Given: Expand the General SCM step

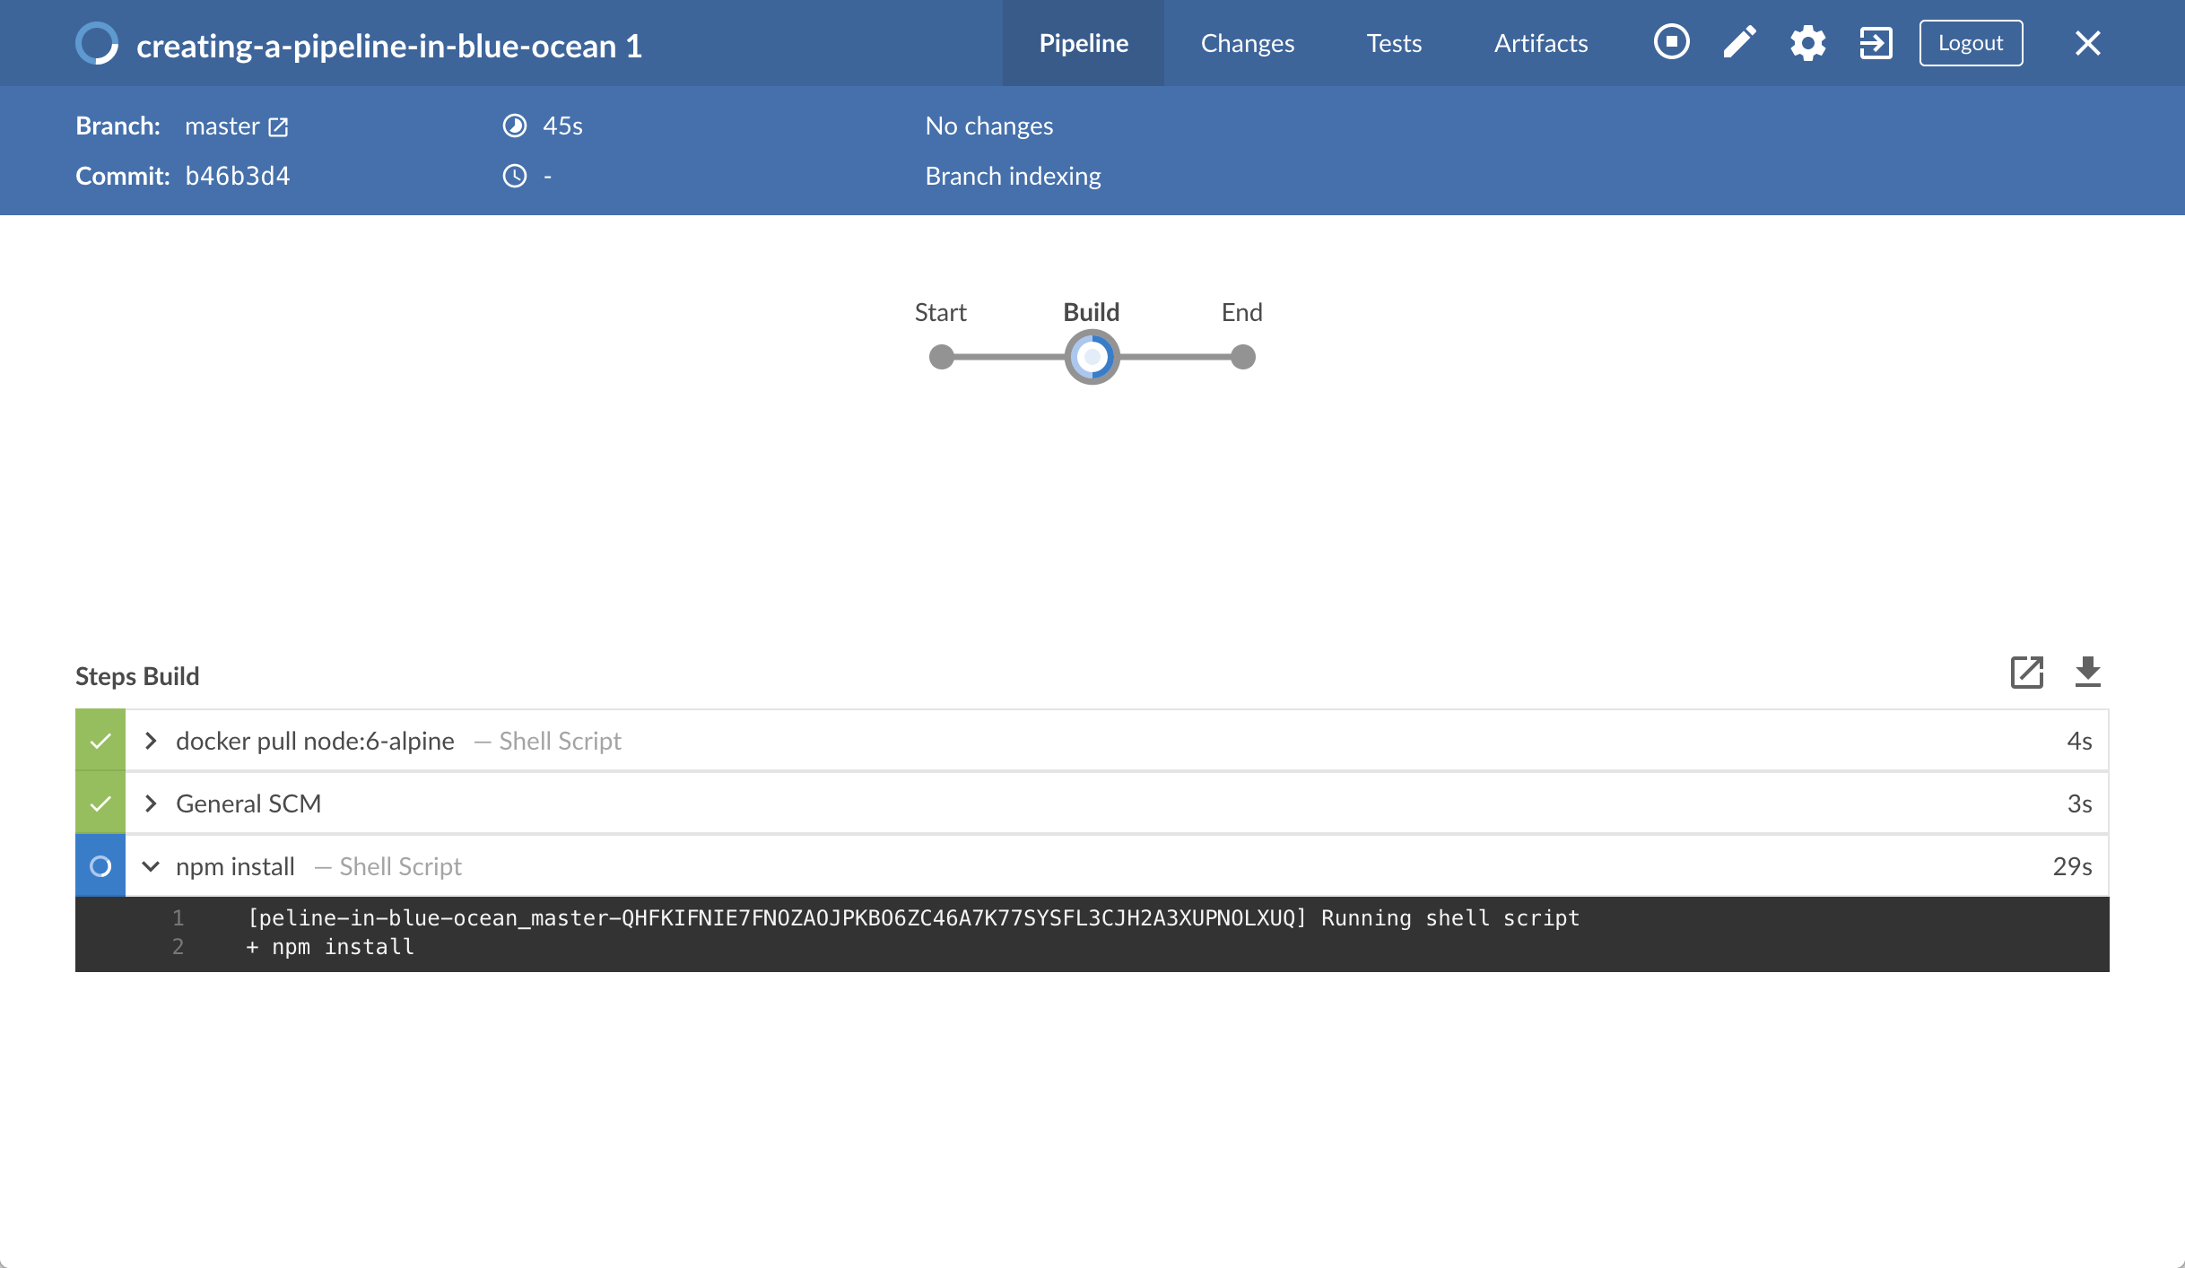Looking at the screenshot, I should pyautogui.click(x=151, y=803).
